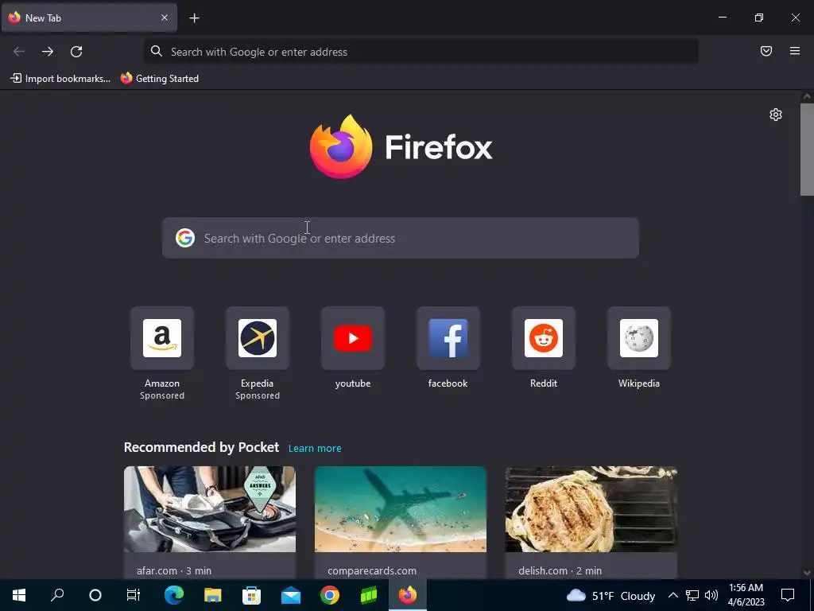Viewport: 814px width, 611px height.
Task: Open the Firefox application menu
Action: [x=795, y=51]
